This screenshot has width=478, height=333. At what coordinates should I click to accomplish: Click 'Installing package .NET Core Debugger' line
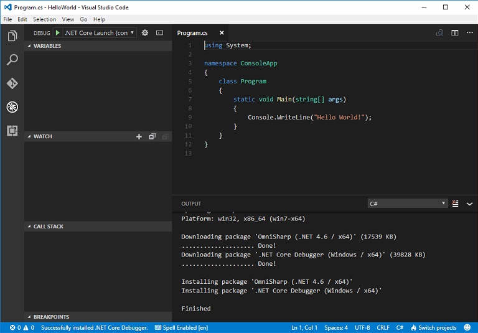[x=281, y=291]
